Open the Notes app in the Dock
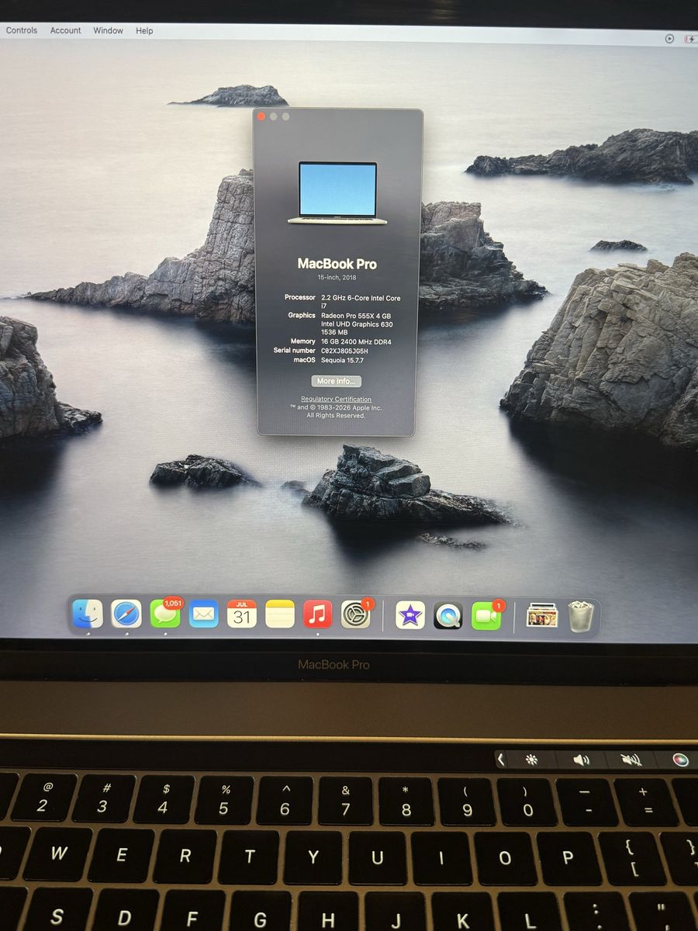The width and height of the screenshot is (698, 931). (x=280, y=614)
